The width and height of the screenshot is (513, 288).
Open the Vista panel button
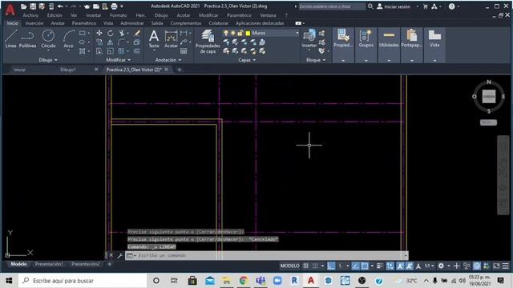[x=434, y=45]
